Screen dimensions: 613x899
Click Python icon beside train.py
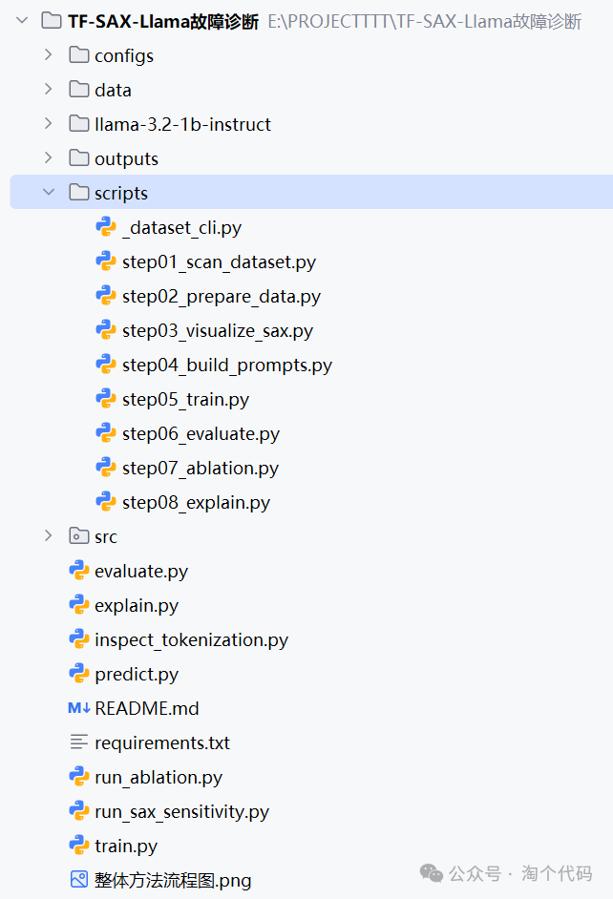point(79,846)
